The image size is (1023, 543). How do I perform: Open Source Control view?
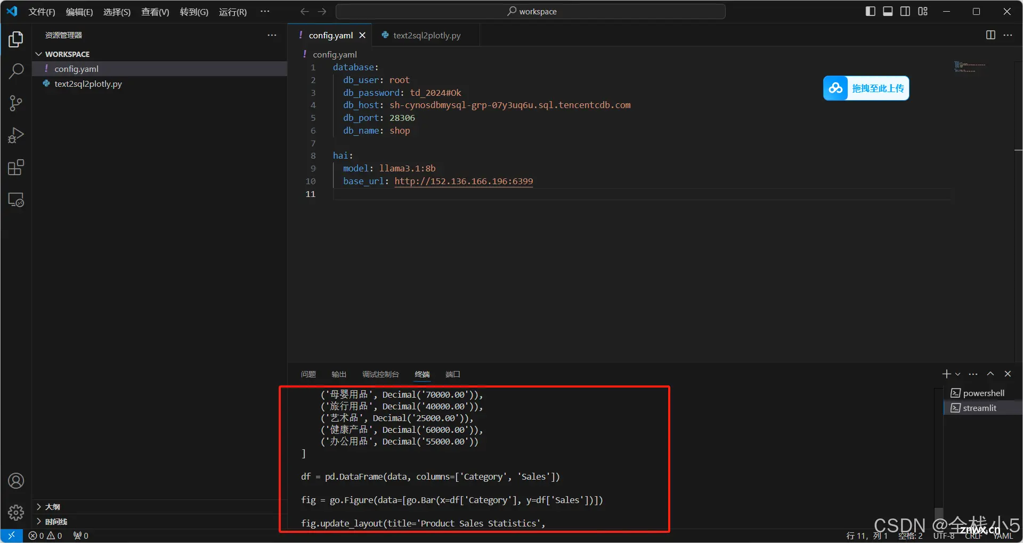(16, 103)
